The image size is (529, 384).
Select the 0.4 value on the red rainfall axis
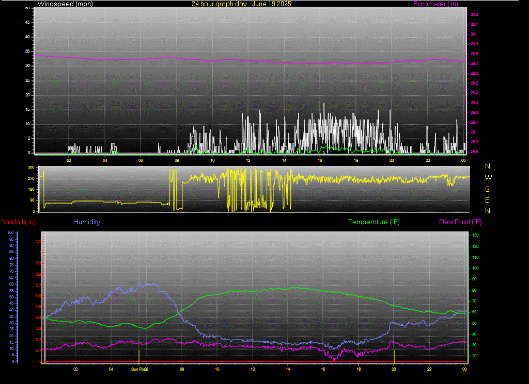click(x=38, y=318)
